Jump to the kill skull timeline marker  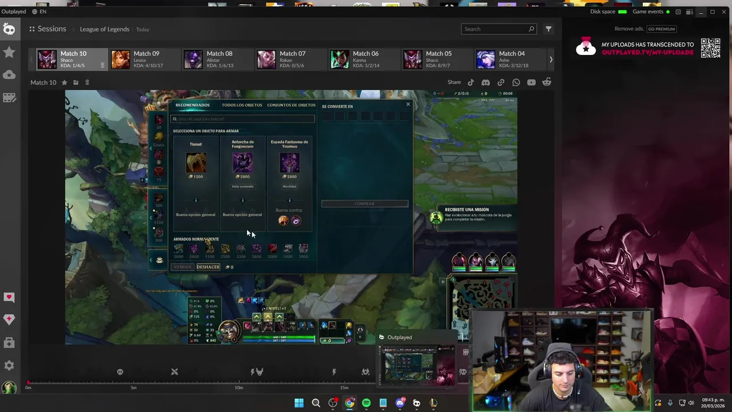(120, 372)
